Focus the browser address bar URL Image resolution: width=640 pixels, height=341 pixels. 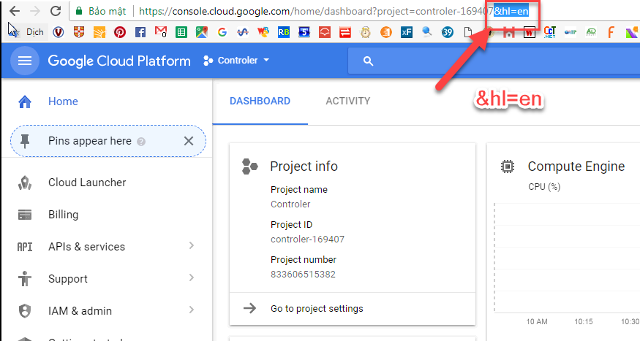316,11
